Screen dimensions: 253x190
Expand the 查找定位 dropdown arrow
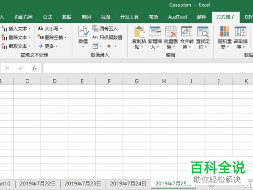coord(205,47)
